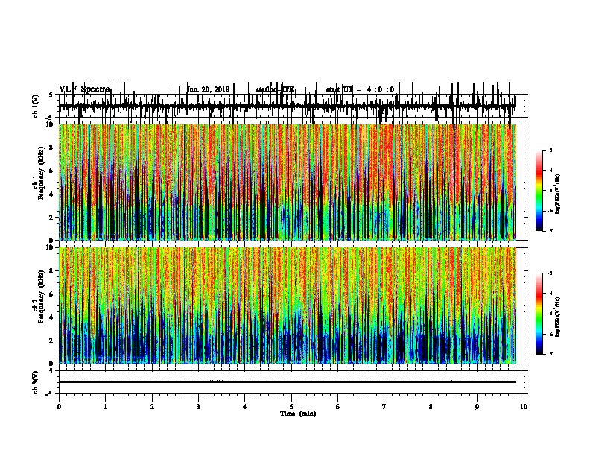Image resolution: width=590 pixels, height=456 pixels.
Task: Click the time axis tick label 3
Action: 198,407
